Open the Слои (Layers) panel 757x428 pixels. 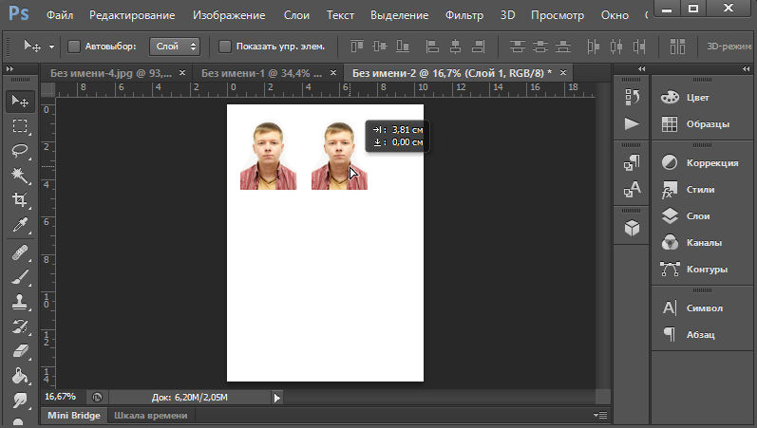coord(700,216)
